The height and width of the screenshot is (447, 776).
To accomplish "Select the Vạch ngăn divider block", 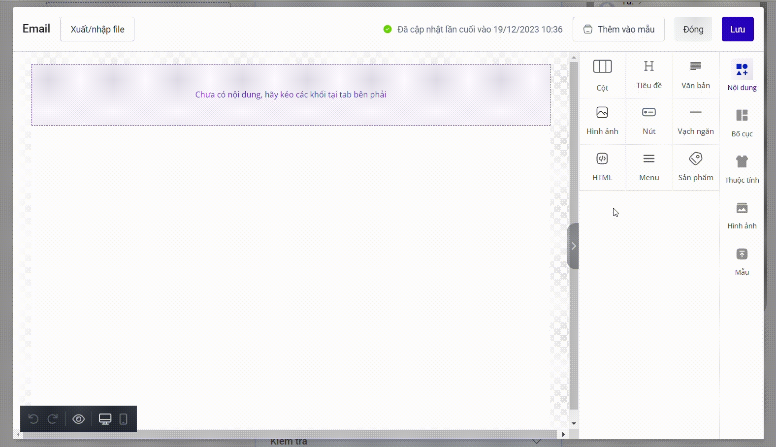I will click(x=695, y=121).
